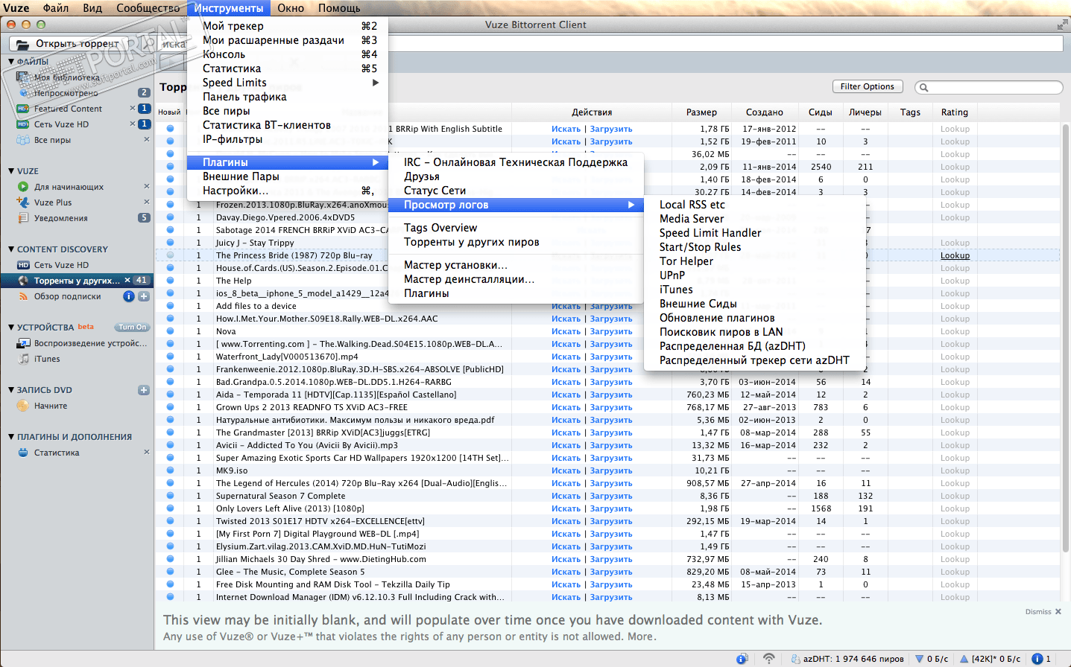This screenshot has height=667, width=1071.
Task: Click the 'Моя библиотека' library icon
Action: point(23,77)
